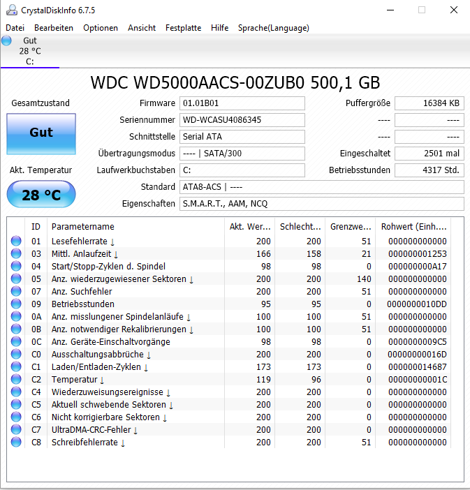This screenshot has width=470, height=490.
Task: Click the 28 °C temperature button
Action: click(41, 194)
